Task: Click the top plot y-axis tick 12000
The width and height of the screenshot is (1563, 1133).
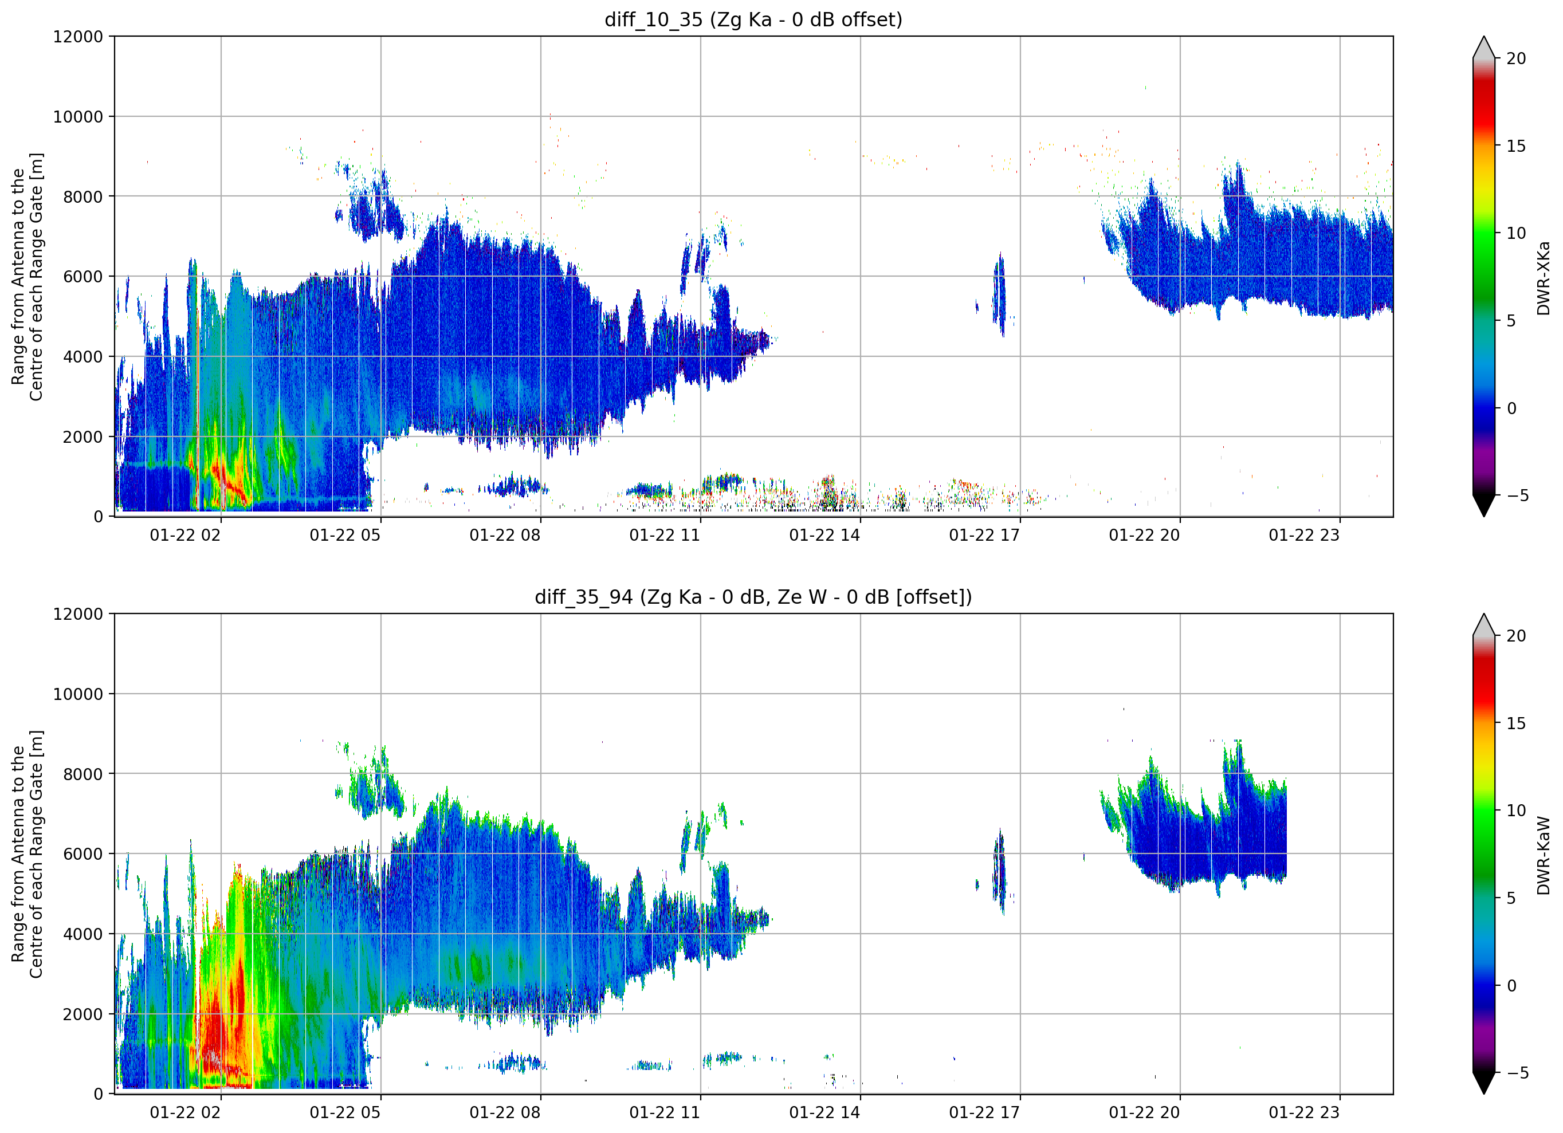Action: click(78, 37)
